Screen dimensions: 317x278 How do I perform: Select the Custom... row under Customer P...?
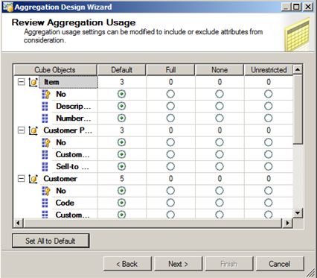[72, 154]
